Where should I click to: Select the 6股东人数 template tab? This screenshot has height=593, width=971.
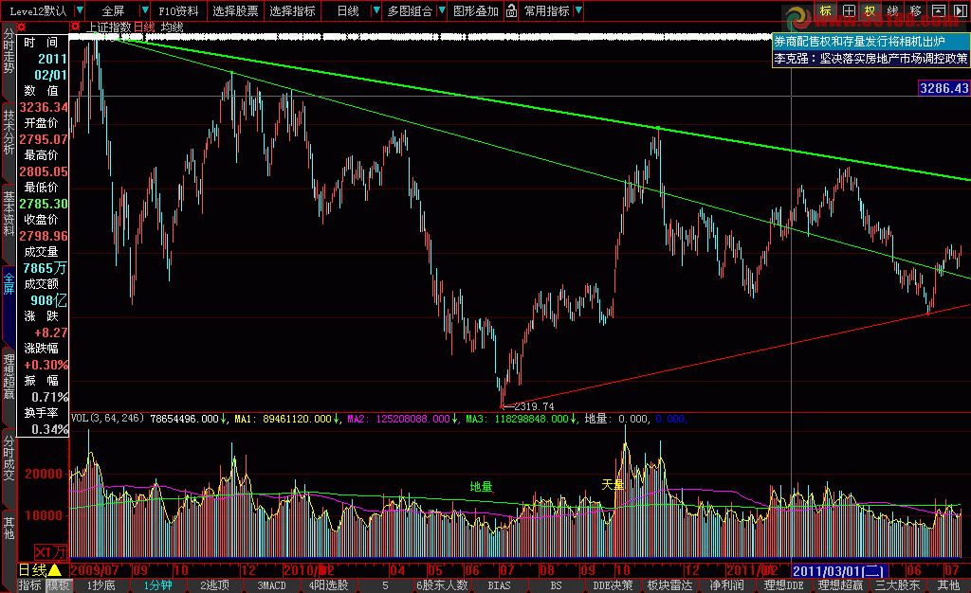[x=442, y=585]
